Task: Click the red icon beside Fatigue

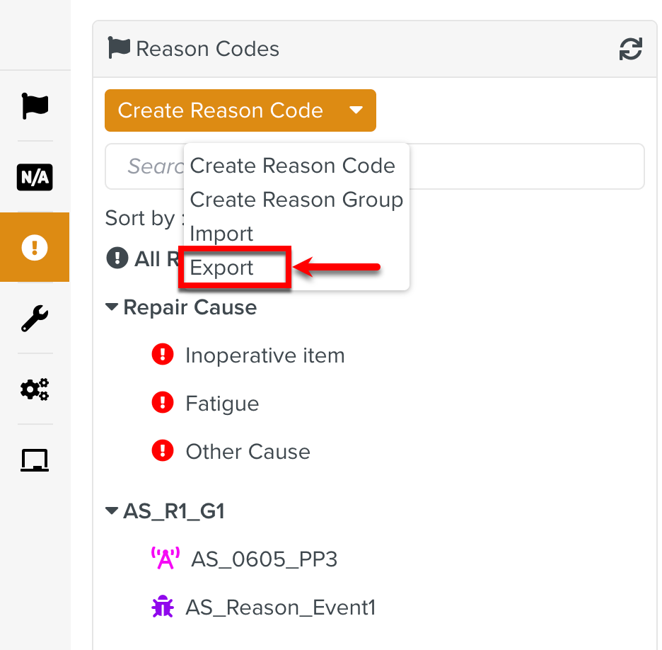Action: [163, 404]
